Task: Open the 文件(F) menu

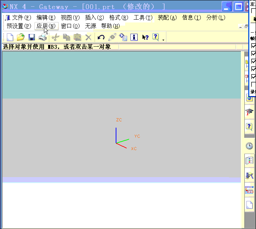Action: [21, 18]
